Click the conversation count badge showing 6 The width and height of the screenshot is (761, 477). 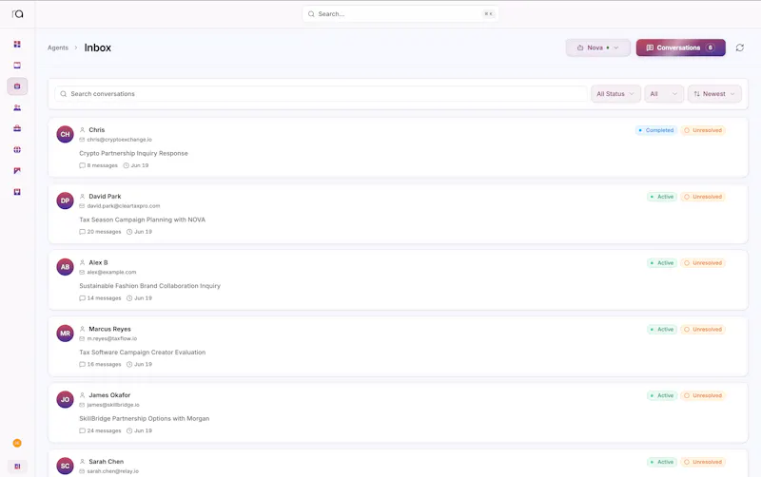tap(710, 48)
